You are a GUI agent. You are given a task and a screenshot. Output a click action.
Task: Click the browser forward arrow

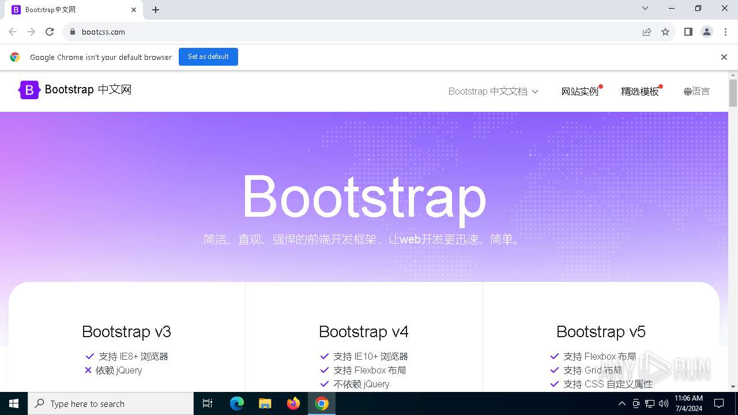pyautogui.click(x=31, y=32)
